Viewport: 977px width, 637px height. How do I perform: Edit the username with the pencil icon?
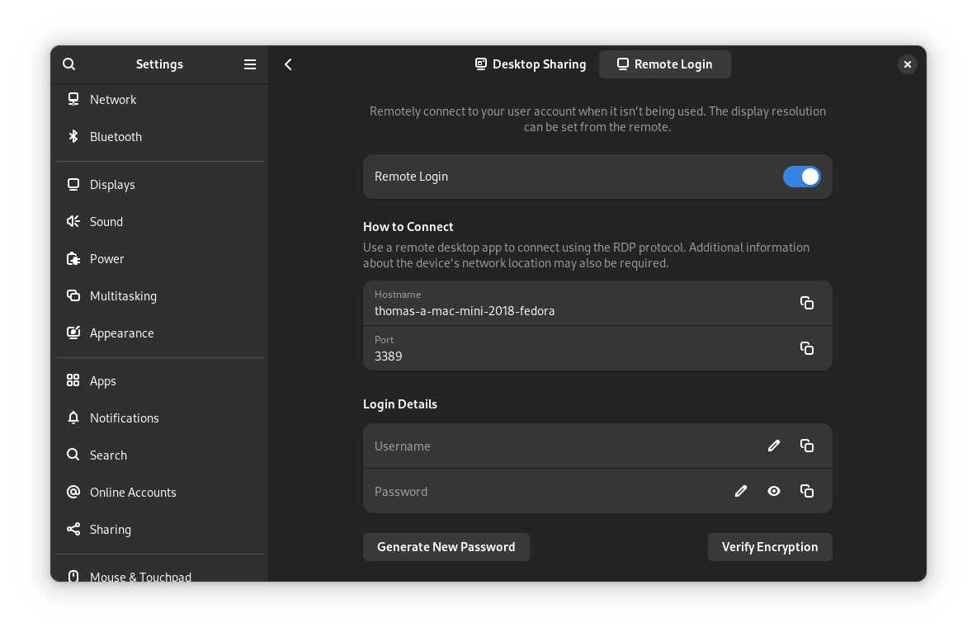tap(773, 446)
